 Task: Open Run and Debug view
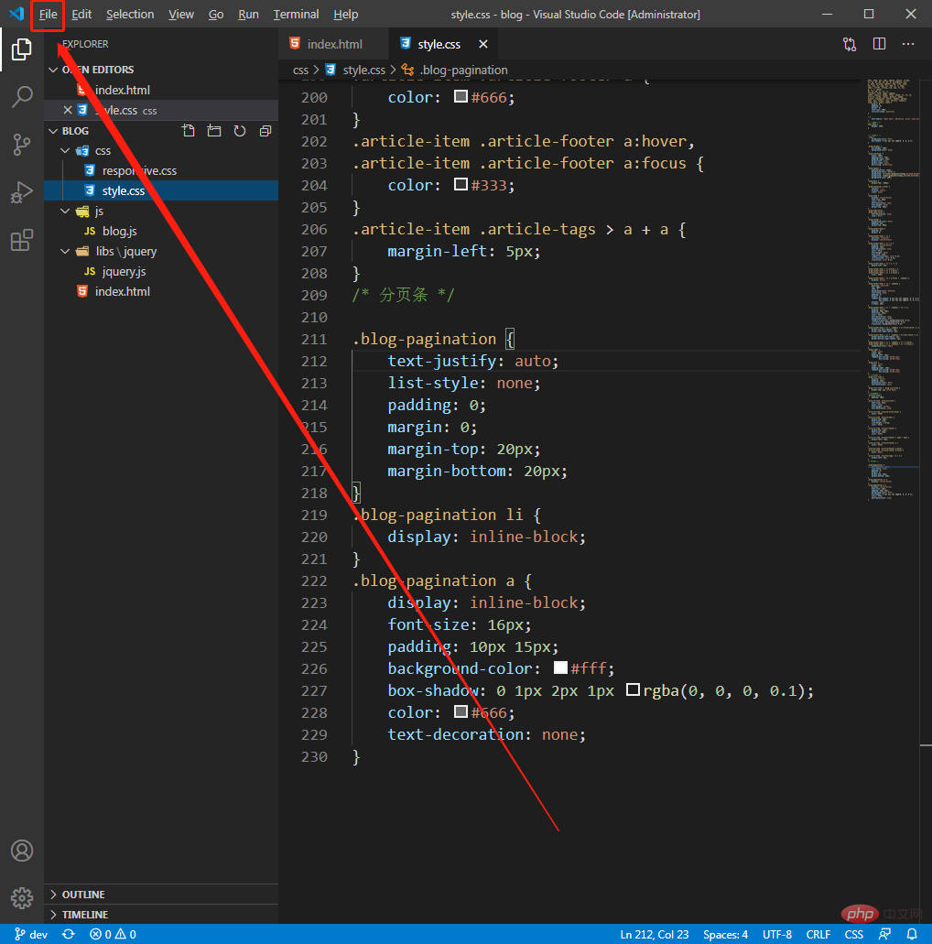[22, 192]
